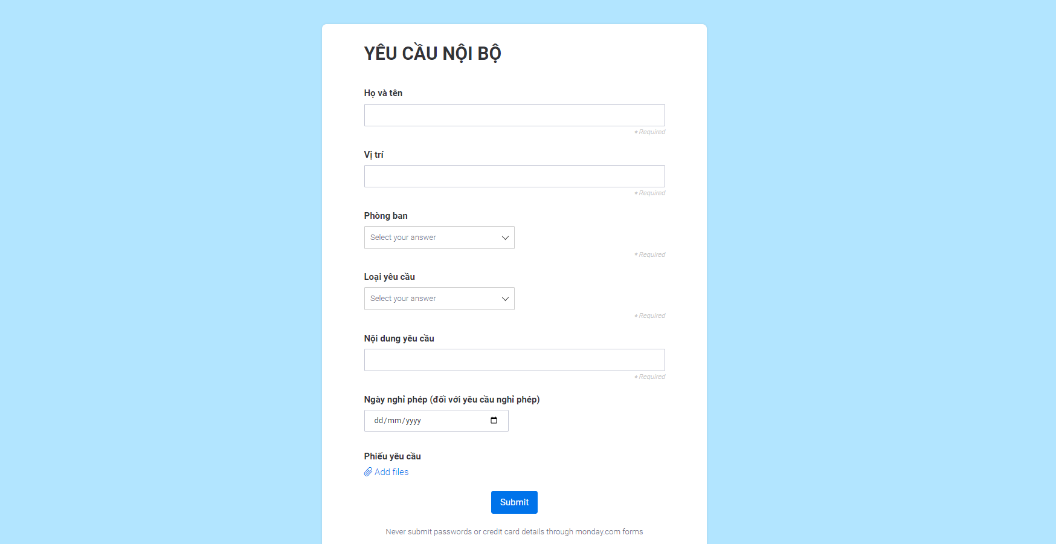Image resolution: width=1056 pixels, height=544 pixels.
Task: Click the chevron arrow in Phòng ban selector
Action: 505,238
